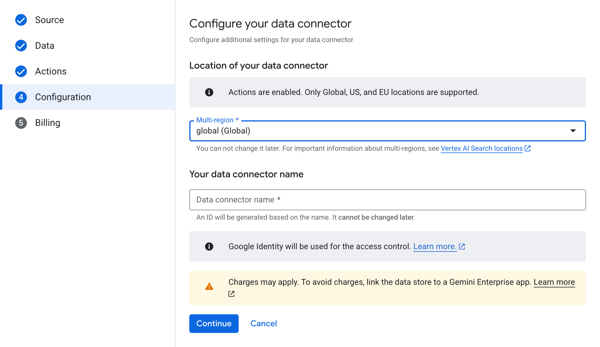600x347 pixels.
Task: Click the info icon next to Google Identity notice
Action: coord(209,246)
